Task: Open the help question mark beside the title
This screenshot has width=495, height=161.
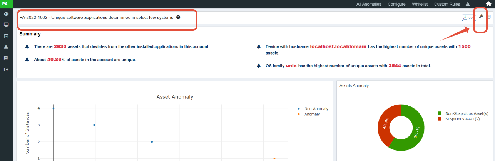Action: [178, 17]
